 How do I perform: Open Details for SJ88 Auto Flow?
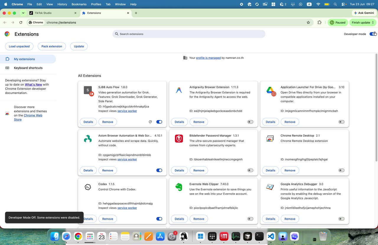[x=88, y=122]
